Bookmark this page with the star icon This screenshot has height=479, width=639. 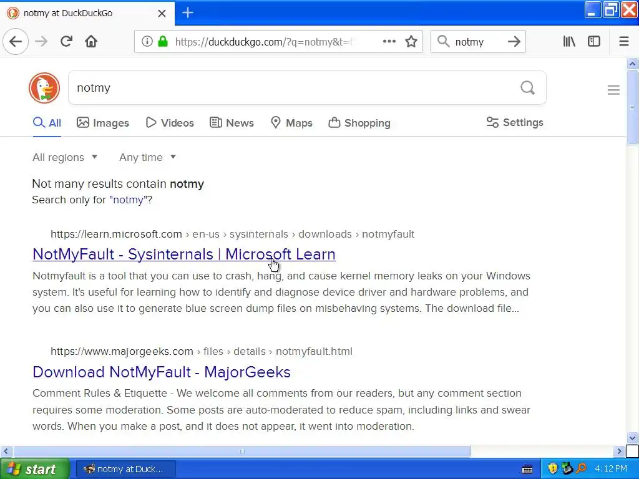411,41
